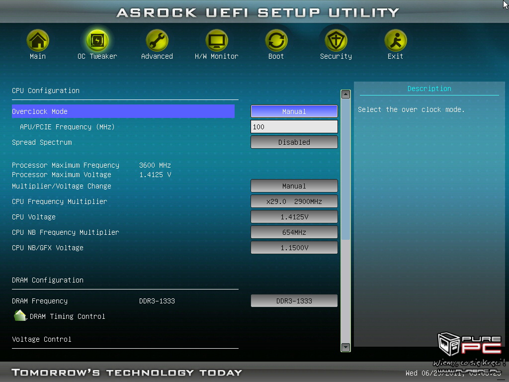Open the H/W Monitor screen icon
The height and width of the screenshot is (382, 509).
217,40
